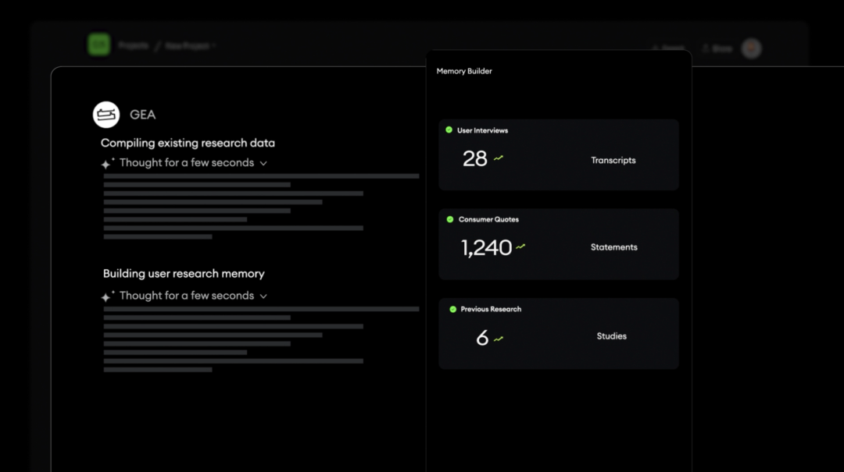Open the user profile avatar
The width and height of the screenshot is (844, 472).
click(751, 48)
